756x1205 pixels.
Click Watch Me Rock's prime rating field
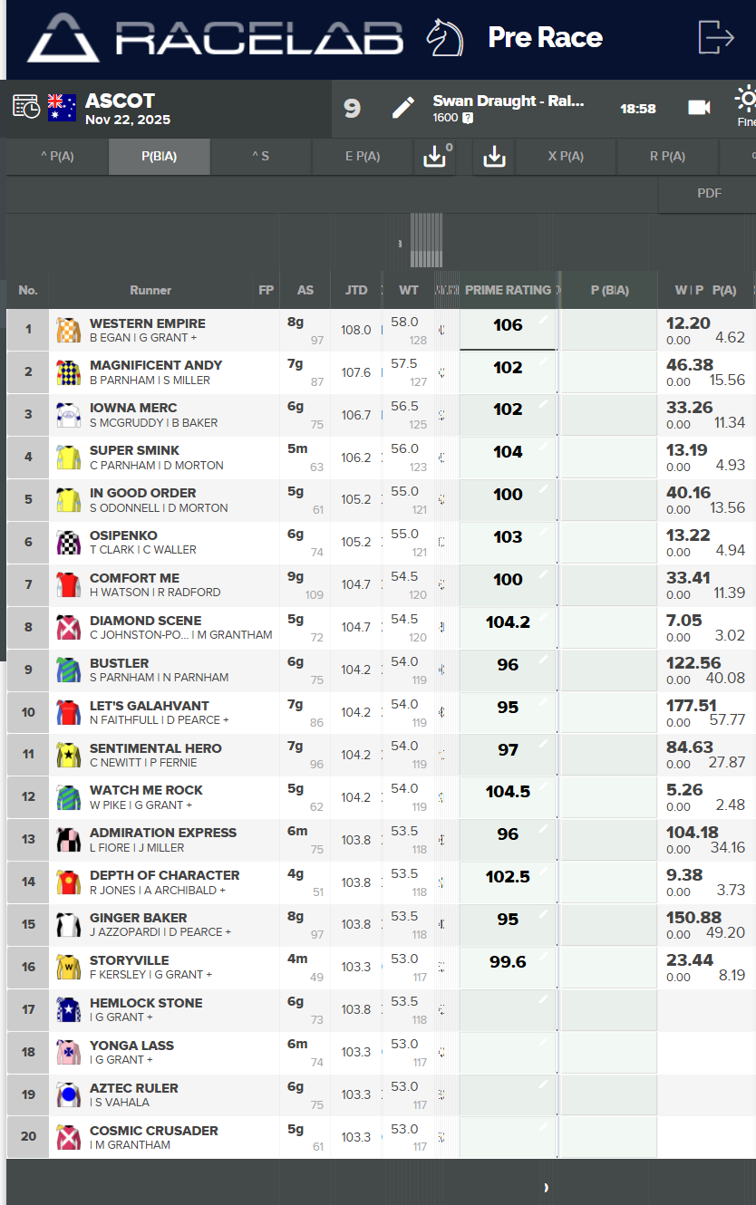508,792
